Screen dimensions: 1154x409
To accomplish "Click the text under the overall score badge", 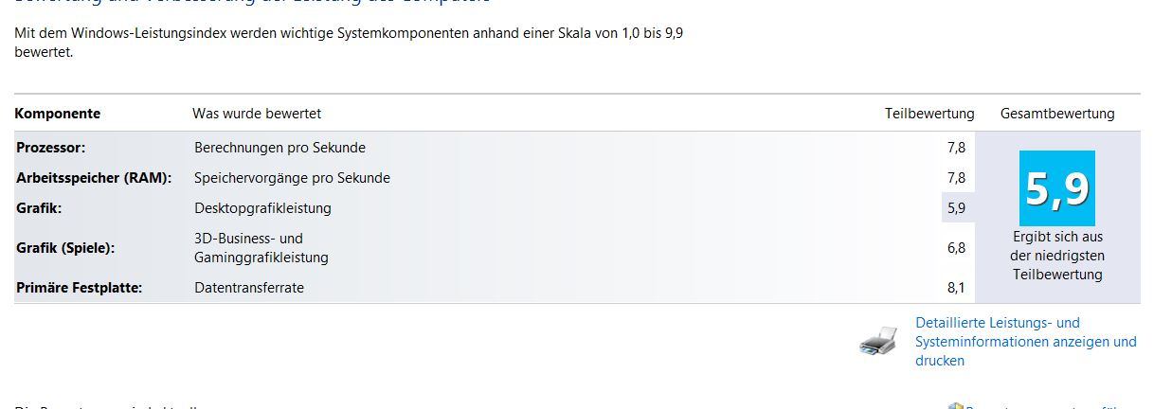I will [x=1057, y=256].
